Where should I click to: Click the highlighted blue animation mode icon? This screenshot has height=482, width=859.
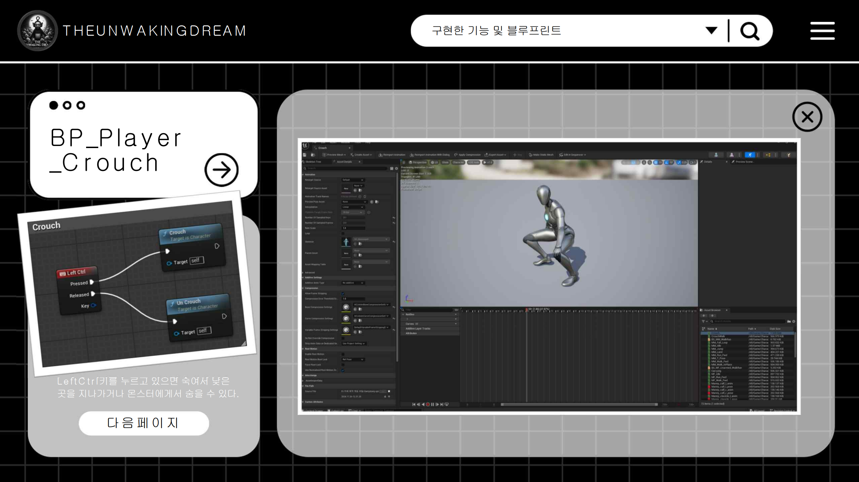pyautogui.click(x=750, y=155)
